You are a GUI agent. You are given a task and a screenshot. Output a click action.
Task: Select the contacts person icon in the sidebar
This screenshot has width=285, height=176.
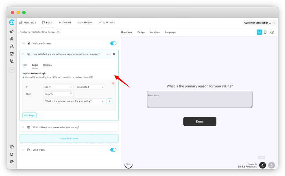click(x=12, y=46)
